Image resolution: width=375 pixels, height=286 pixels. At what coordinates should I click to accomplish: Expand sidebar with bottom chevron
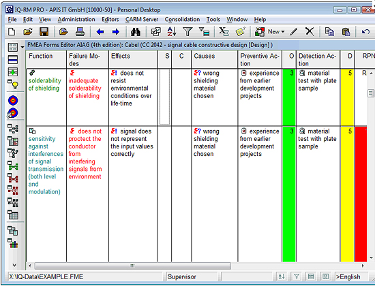[x=14, y=265]
